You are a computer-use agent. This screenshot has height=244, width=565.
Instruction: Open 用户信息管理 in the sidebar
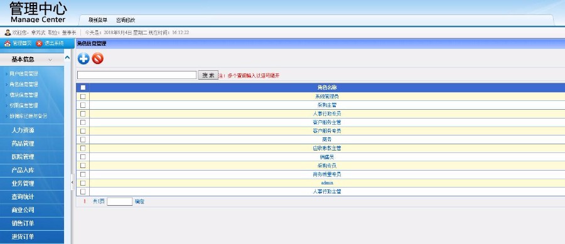(23, 74)
